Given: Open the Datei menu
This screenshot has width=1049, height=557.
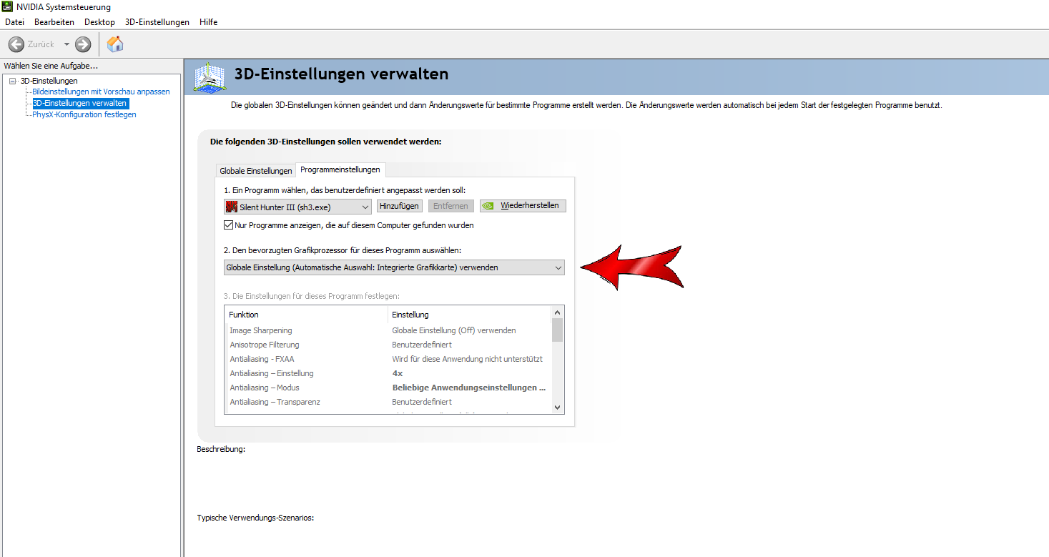Looking at the screenshot, I should 15,22.
